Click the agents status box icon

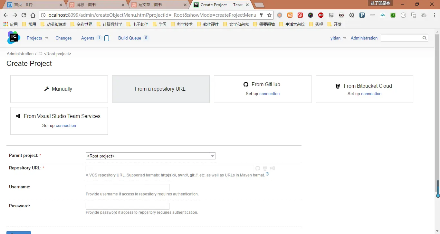tap(107, 38)
